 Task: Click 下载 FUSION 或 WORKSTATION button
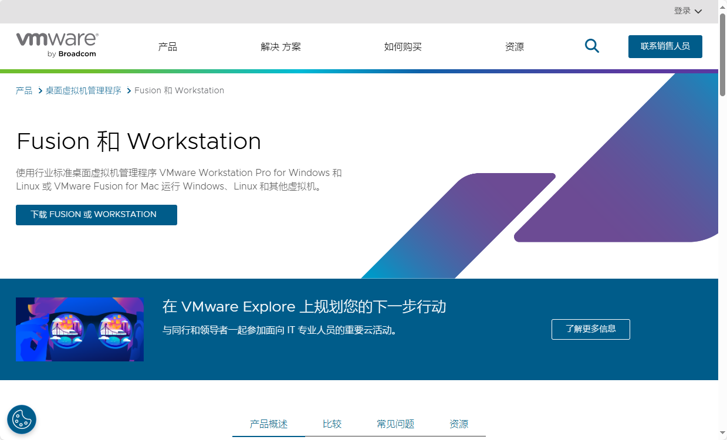96,215
